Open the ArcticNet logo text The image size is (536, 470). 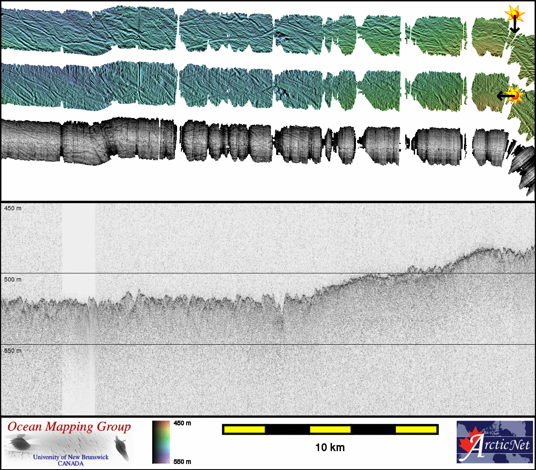point(502,446)
